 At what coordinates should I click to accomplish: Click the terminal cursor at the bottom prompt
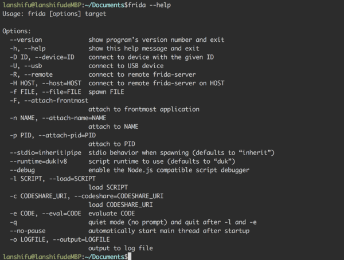coord(130,256)
